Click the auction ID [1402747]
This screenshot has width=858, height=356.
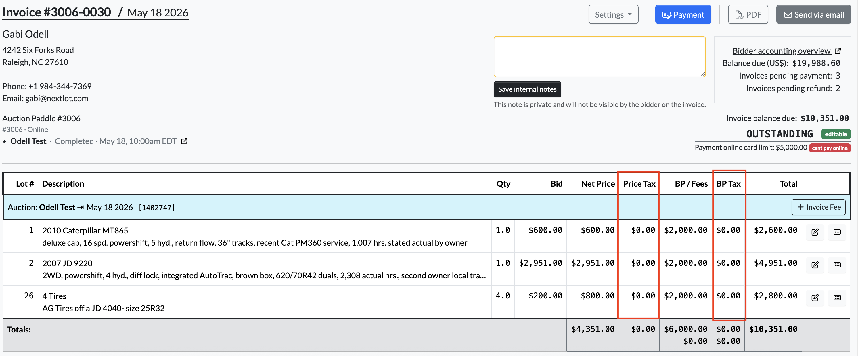click(156, 208)
